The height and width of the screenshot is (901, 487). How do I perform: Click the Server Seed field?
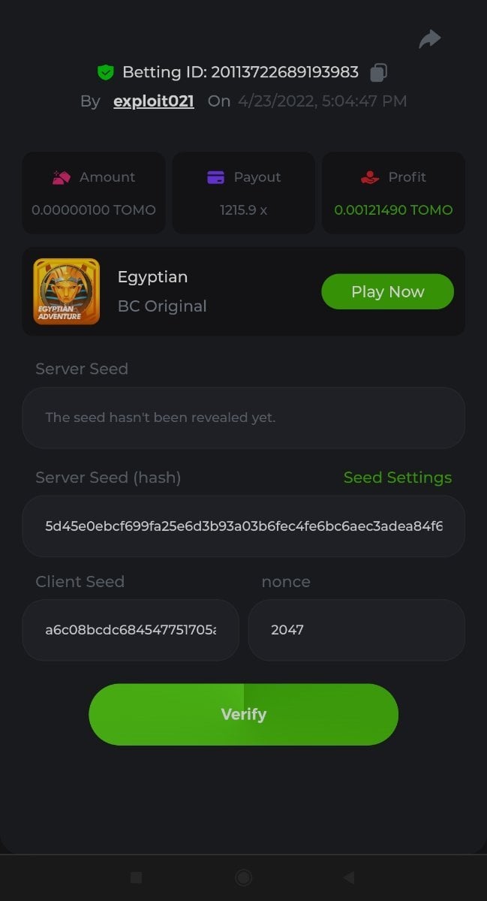point(243,417)
